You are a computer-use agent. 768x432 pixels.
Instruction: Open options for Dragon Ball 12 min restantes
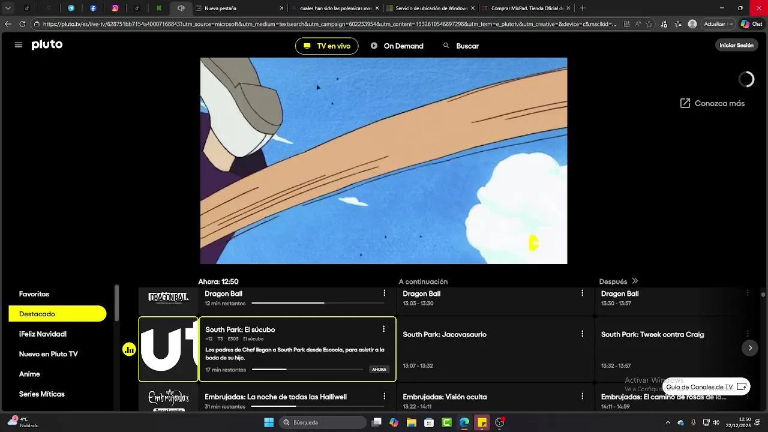click(385, 293)
